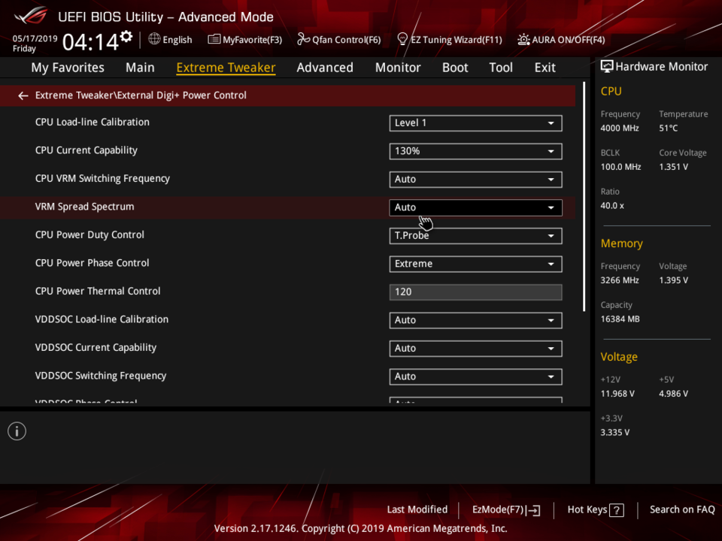The height and width of the screenshot is (541, 722).
Task: Click the EzMode exit arrow icon
Action: [534, 509]
